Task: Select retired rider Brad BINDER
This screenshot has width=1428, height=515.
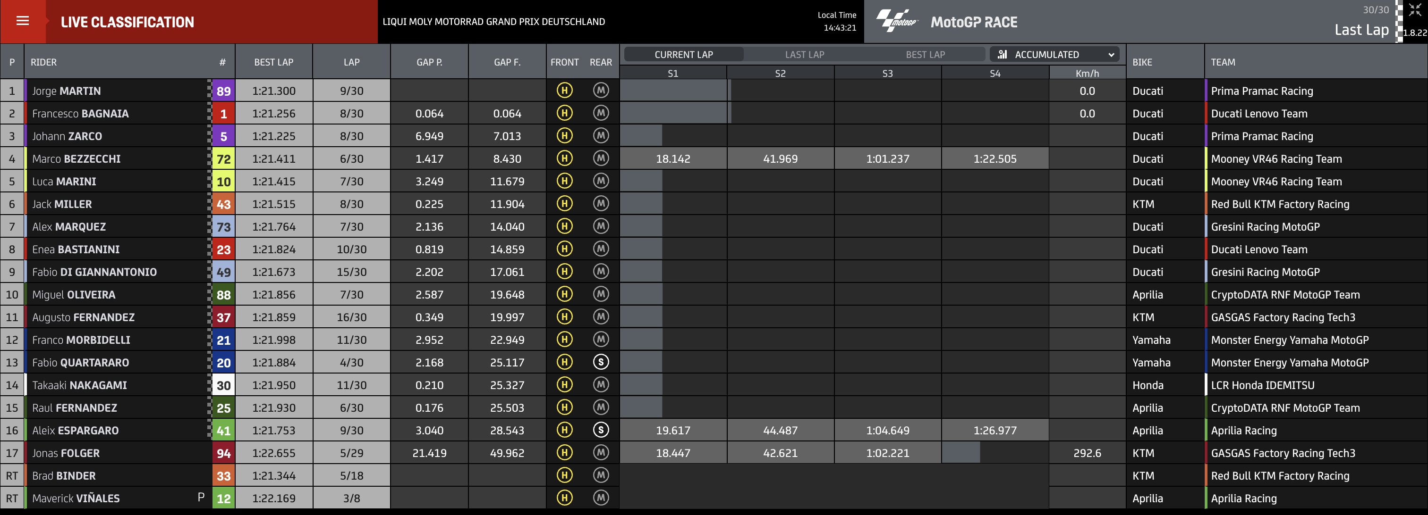Action: (x=64, y=476)
